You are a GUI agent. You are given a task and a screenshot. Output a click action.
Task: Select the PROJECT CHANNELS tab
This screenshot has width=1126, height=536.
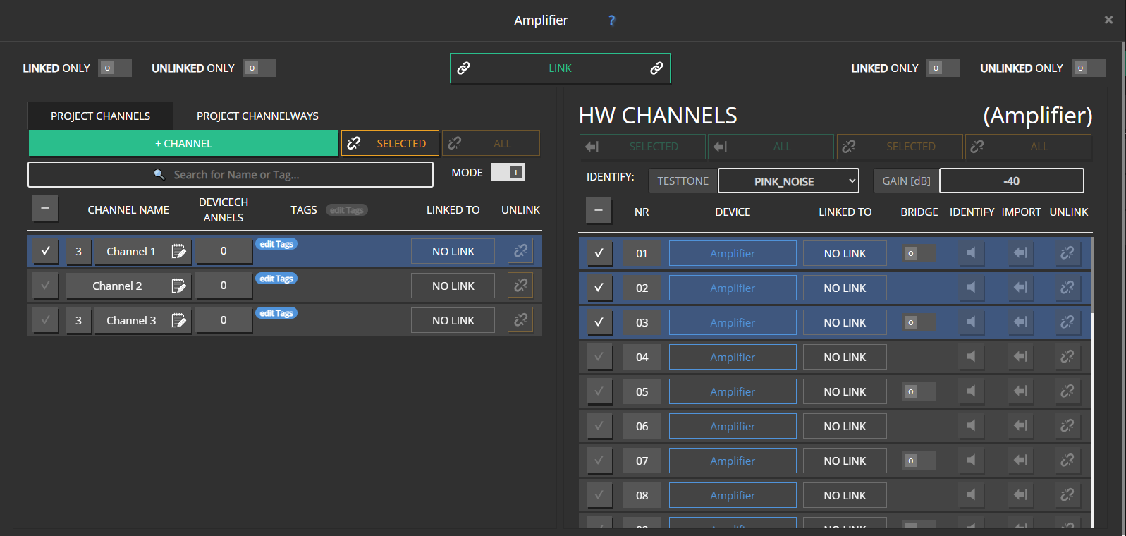pos(100,116)
